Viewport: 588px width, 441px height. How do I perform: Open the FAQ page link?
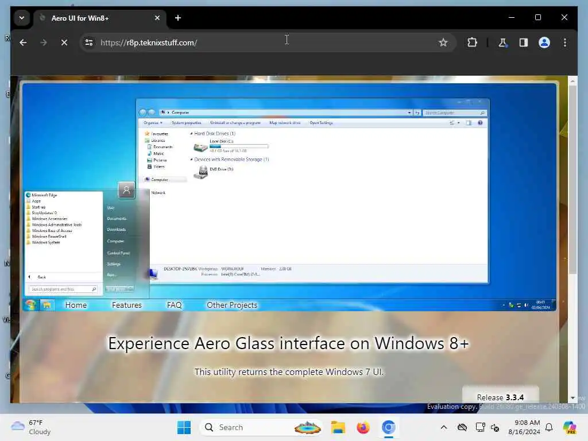coord(175,305)
